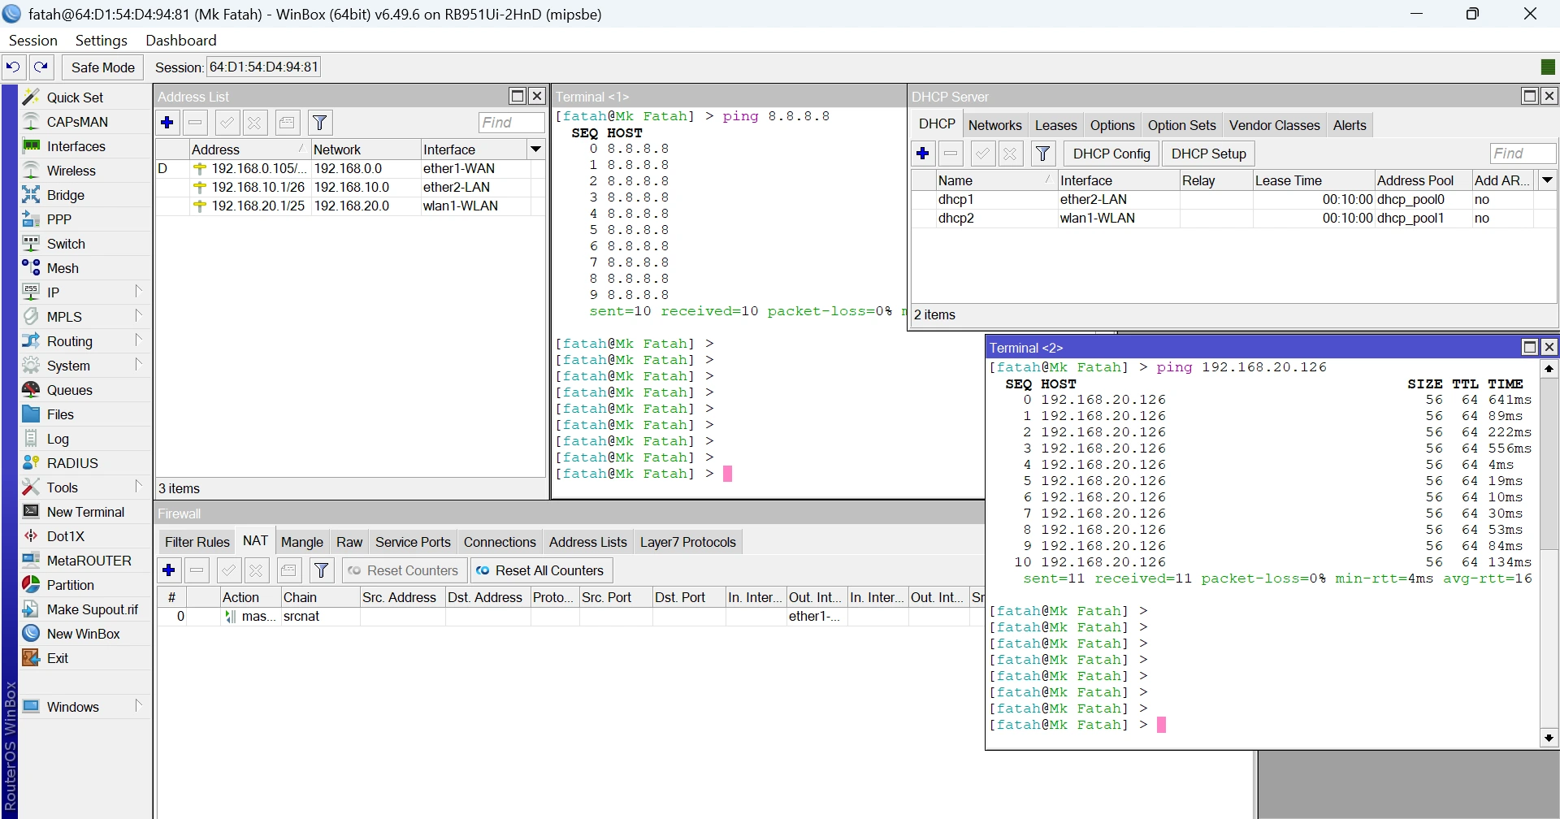The width and height of the screenshot is (1560, 819).
Task: Click the Redo arrow icon
Action: click(41, 67)
